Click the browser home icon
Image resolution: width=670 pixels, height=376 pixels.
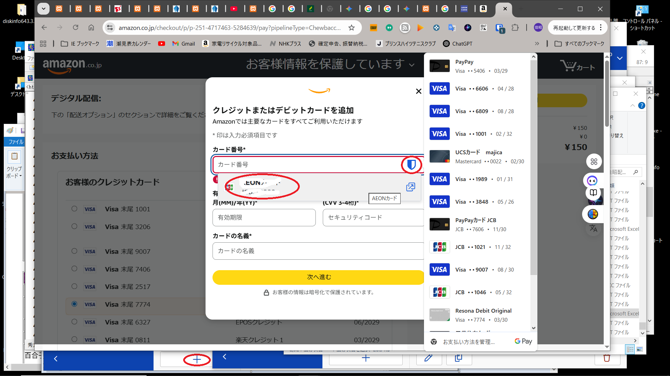(91, 28)
